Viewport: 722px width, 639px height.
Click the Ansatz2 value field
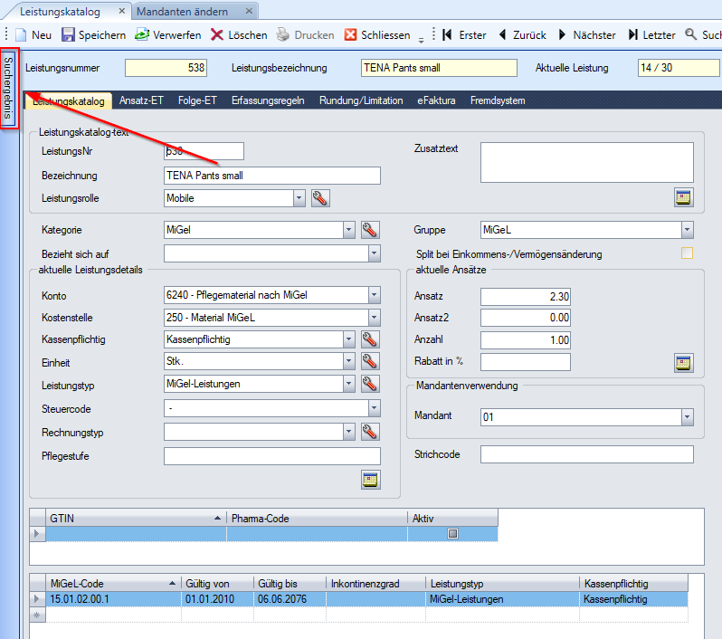[x=526, y=318]
